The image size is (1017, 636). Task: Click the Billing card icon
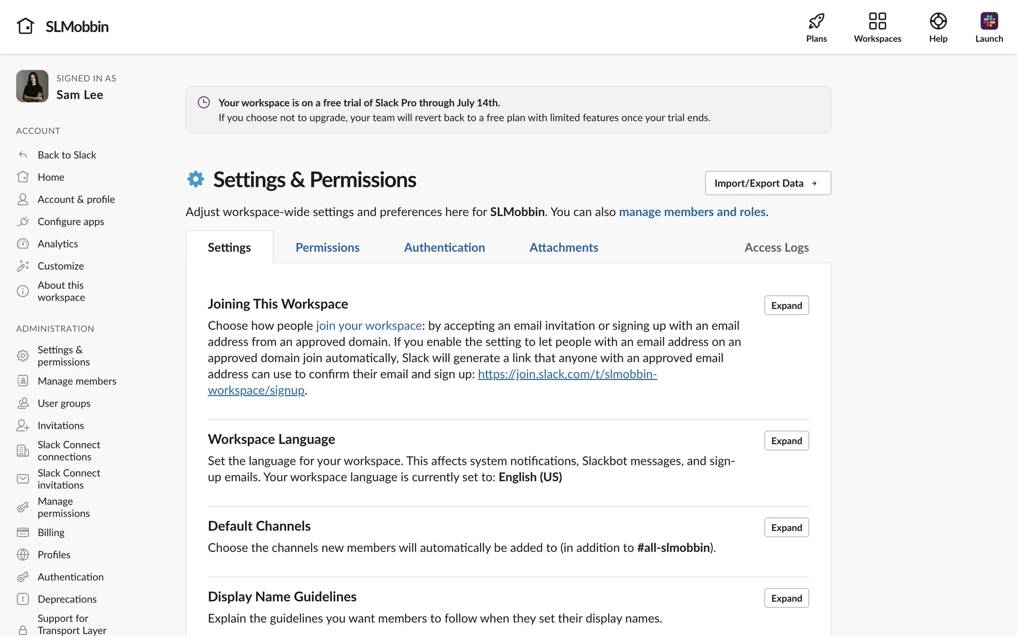point(23,532)
